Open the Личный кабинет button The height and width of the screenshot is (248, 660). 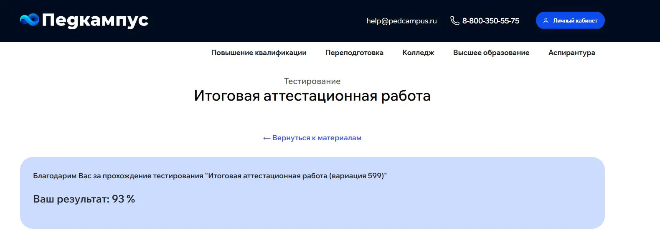pos(570,20)
